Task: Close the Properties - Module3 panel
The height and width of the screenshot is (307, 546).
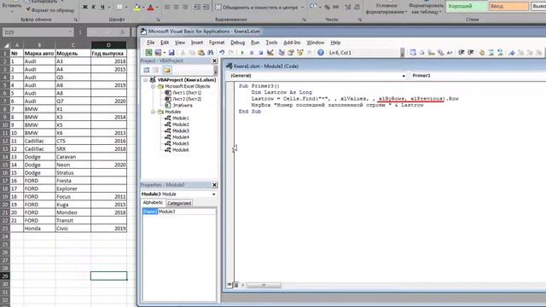Action: click(x=214, y=185)
